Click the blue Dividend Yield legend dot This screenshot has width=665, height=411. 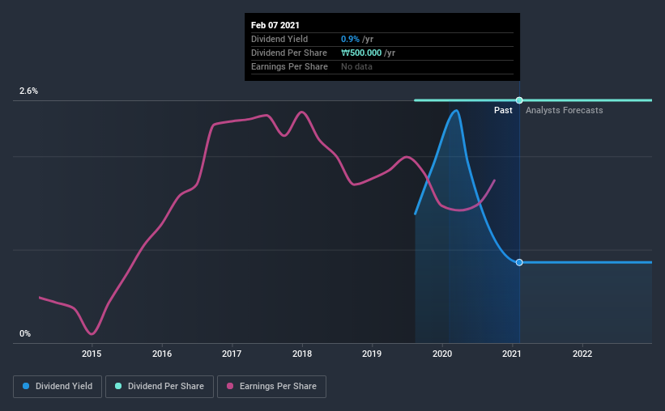tap(26, 386)
